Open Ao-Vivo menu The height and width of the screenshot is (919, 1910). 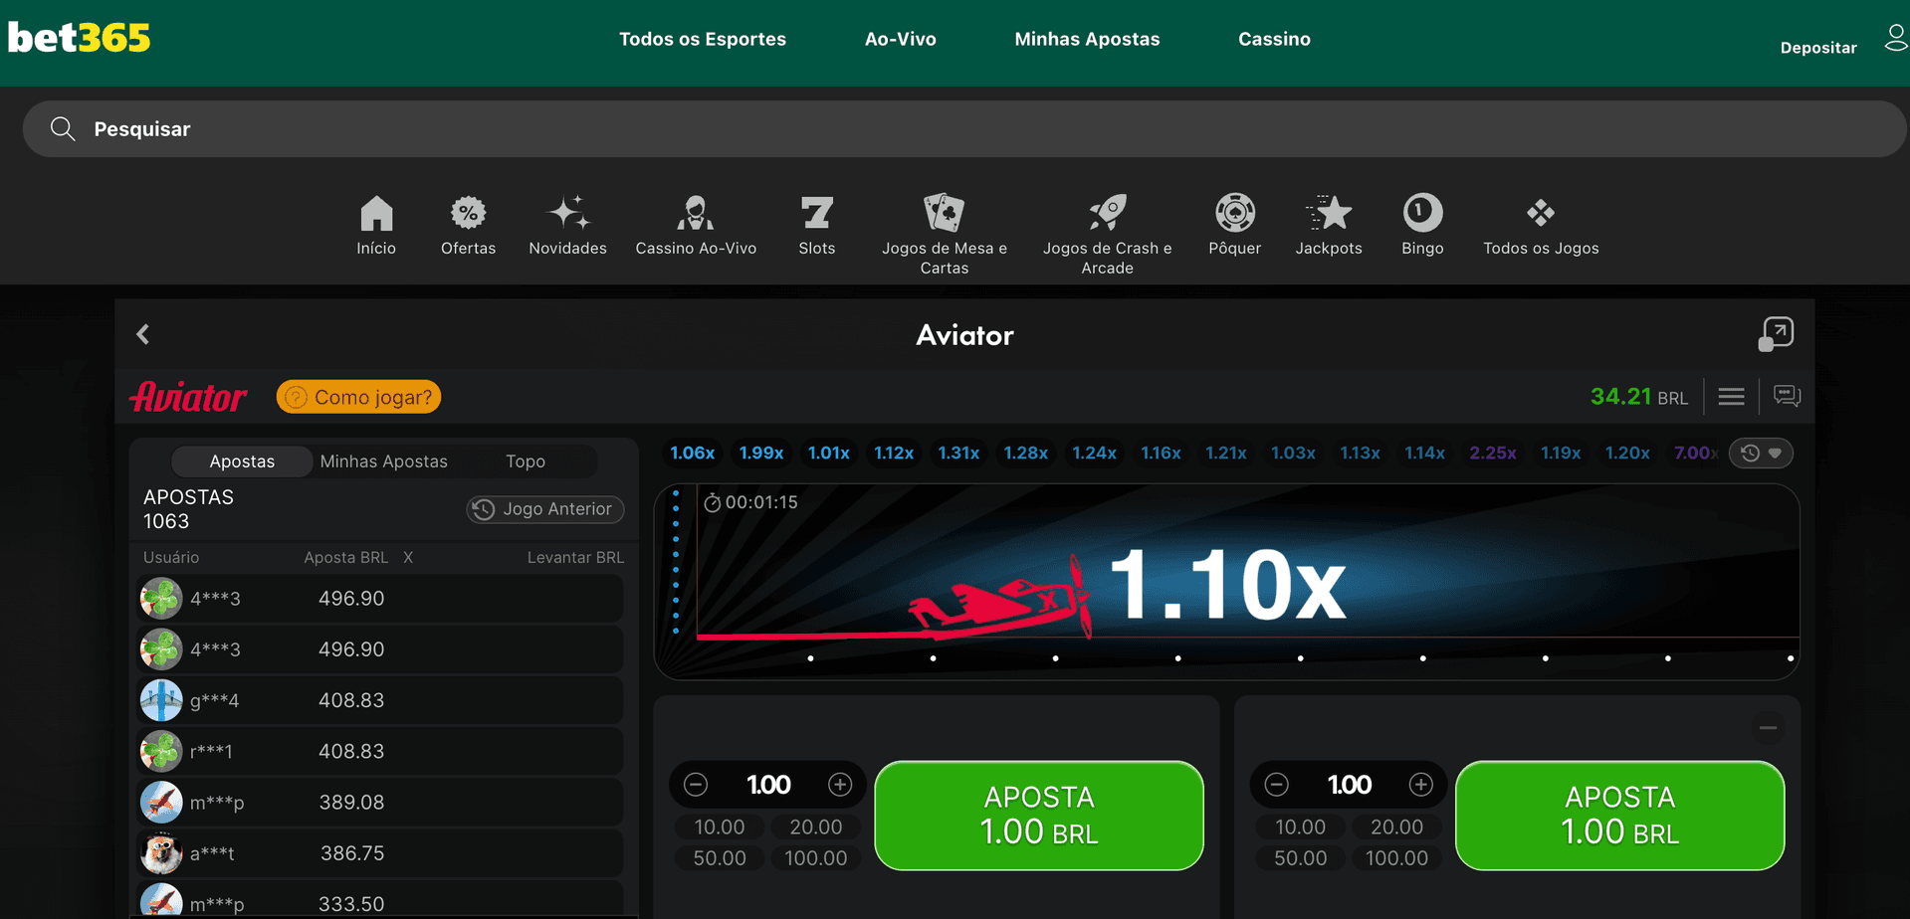[x=901, y=39]
